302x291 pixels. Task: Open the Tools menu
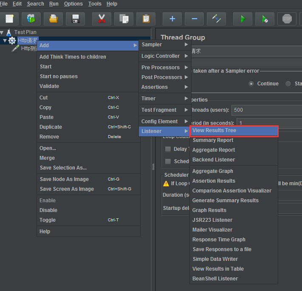tap(95, 4)
